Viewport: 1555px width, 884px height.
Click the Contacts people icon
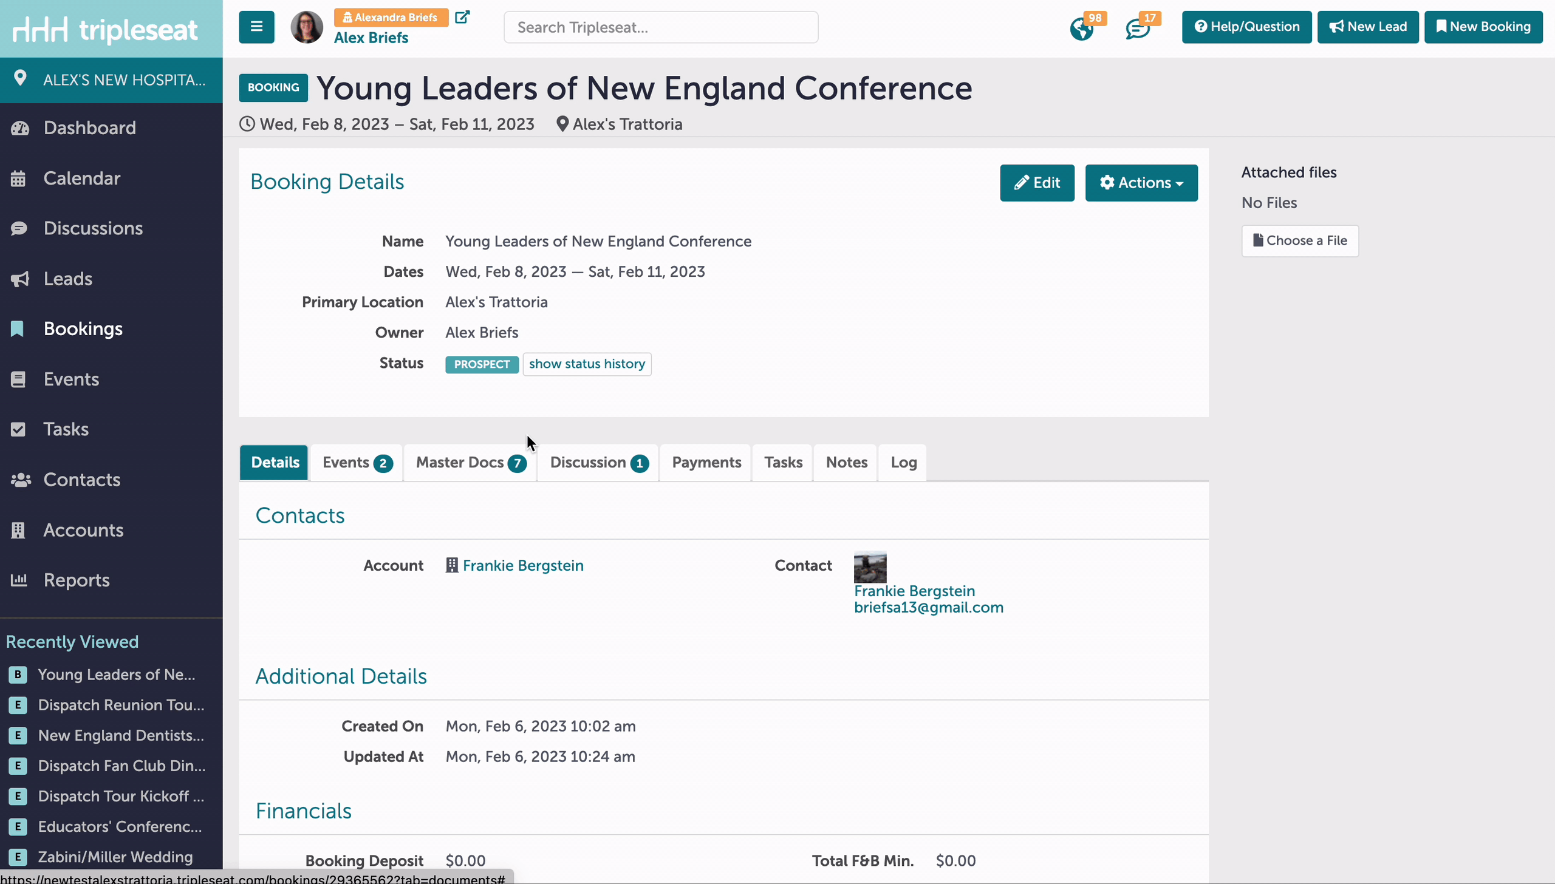click(21, 480)
